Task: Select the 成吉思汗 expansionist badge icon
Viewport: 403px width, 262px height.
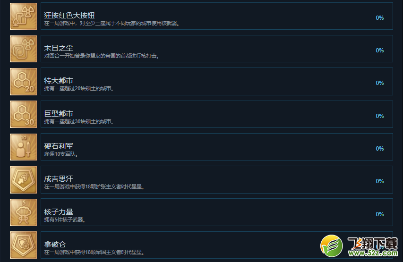Action: (24, 180)
